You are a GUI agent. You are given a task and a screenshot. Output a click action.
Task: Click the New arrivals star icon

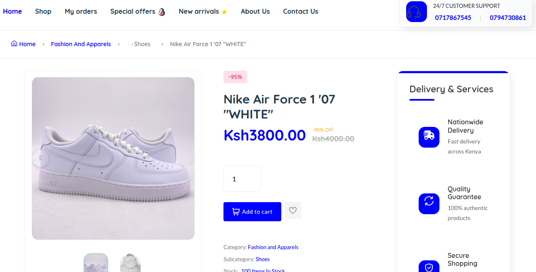point(224,12)
